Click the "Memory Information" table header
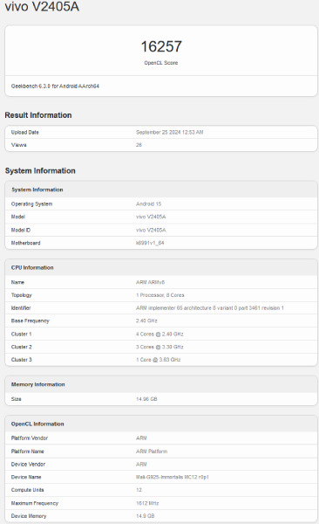319x524 pixels. pyautogui.click(x=161, y=384)
